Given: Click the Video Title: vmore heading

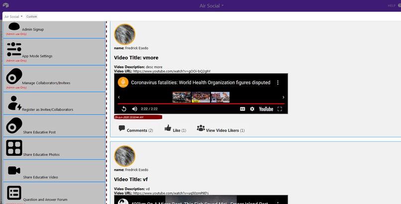Looking at the screenshot, I should pos(136,58).
